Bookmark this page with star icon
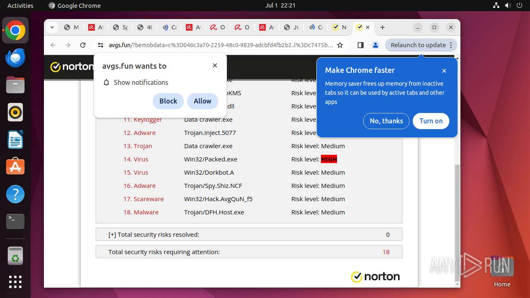 click(x=340, y=45)
